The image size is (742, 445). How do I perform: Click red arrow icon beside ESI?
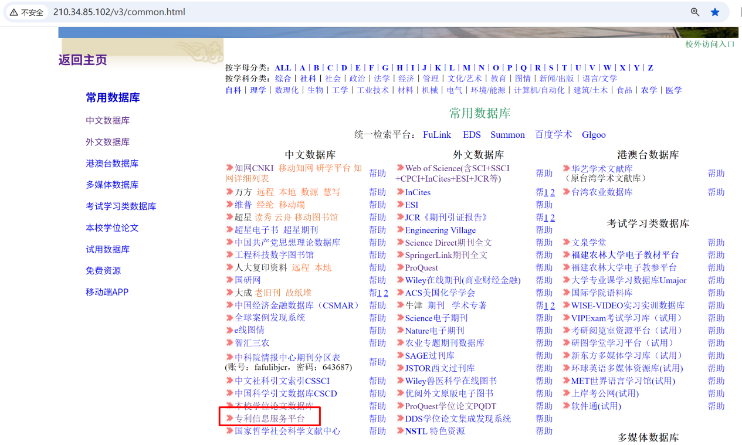click(400, 205)
